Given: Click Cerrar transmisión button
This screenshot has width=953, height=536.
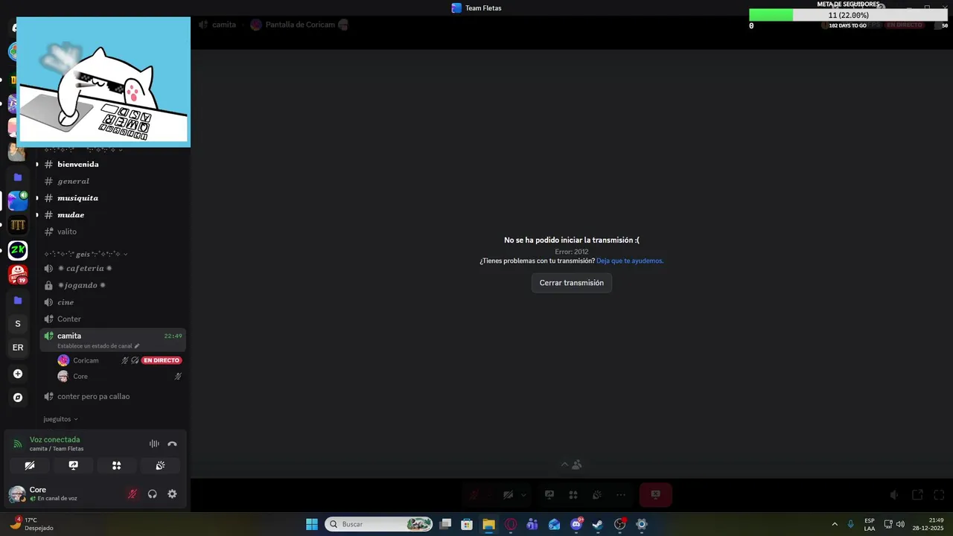Looking at the screenshot, I should [x=572, y=283].
